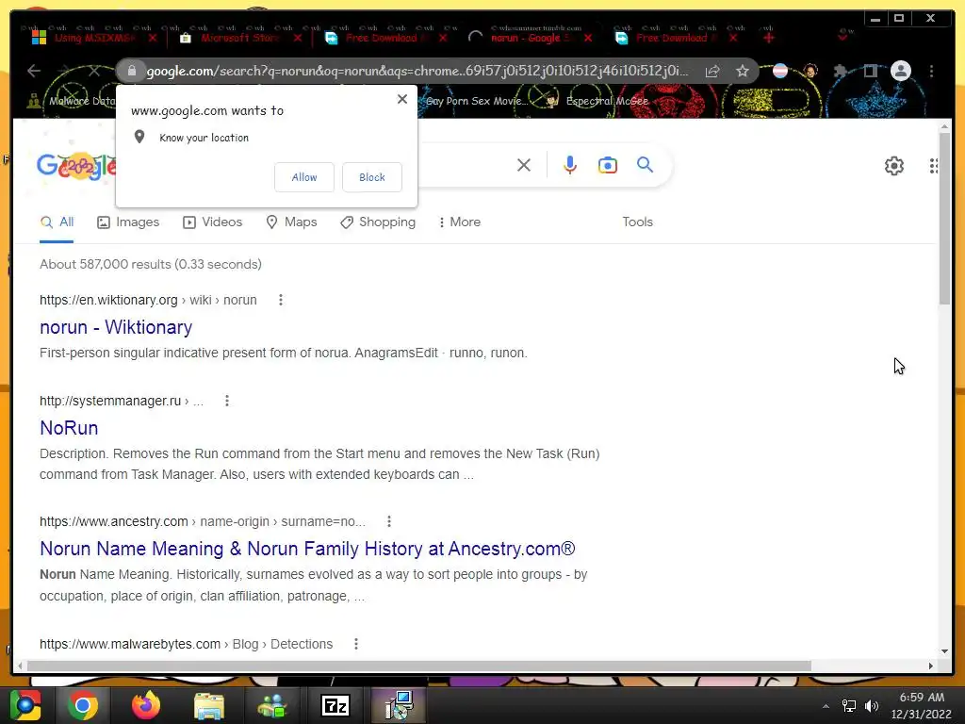Open options menu beside systemmanager.ru URL
The image size is (965, 724).
pyautogui.click(x=227, y=401)
